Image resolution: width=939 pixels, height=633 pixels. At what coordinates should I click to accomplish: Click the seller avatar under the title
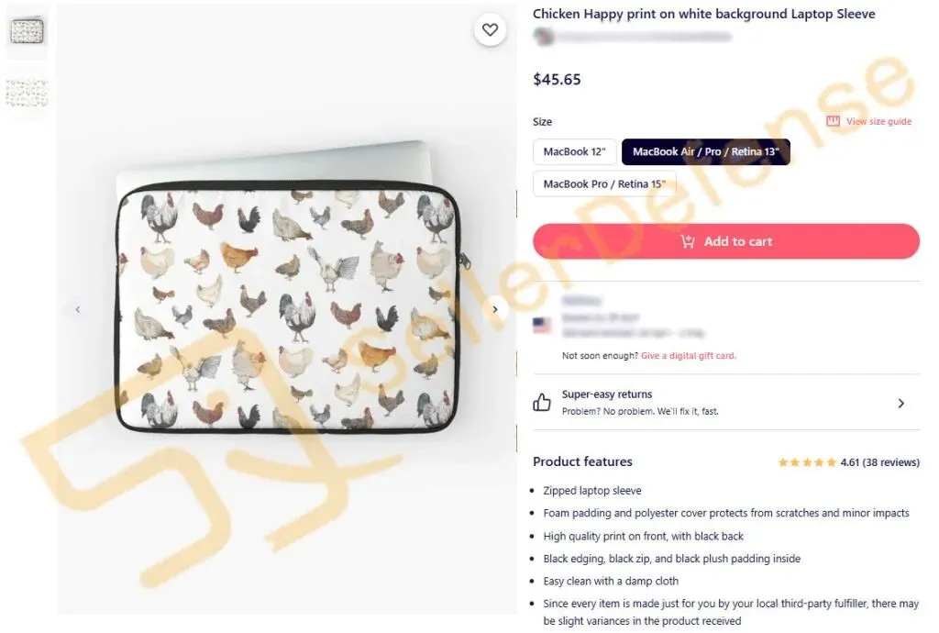click(544, 37)
